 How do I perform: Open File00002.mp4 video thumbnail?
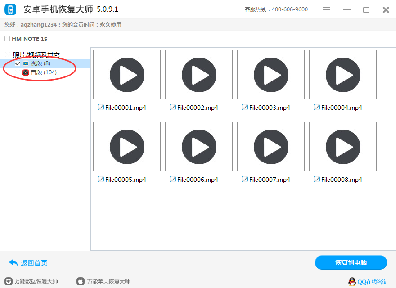click(x=199, y=75)
